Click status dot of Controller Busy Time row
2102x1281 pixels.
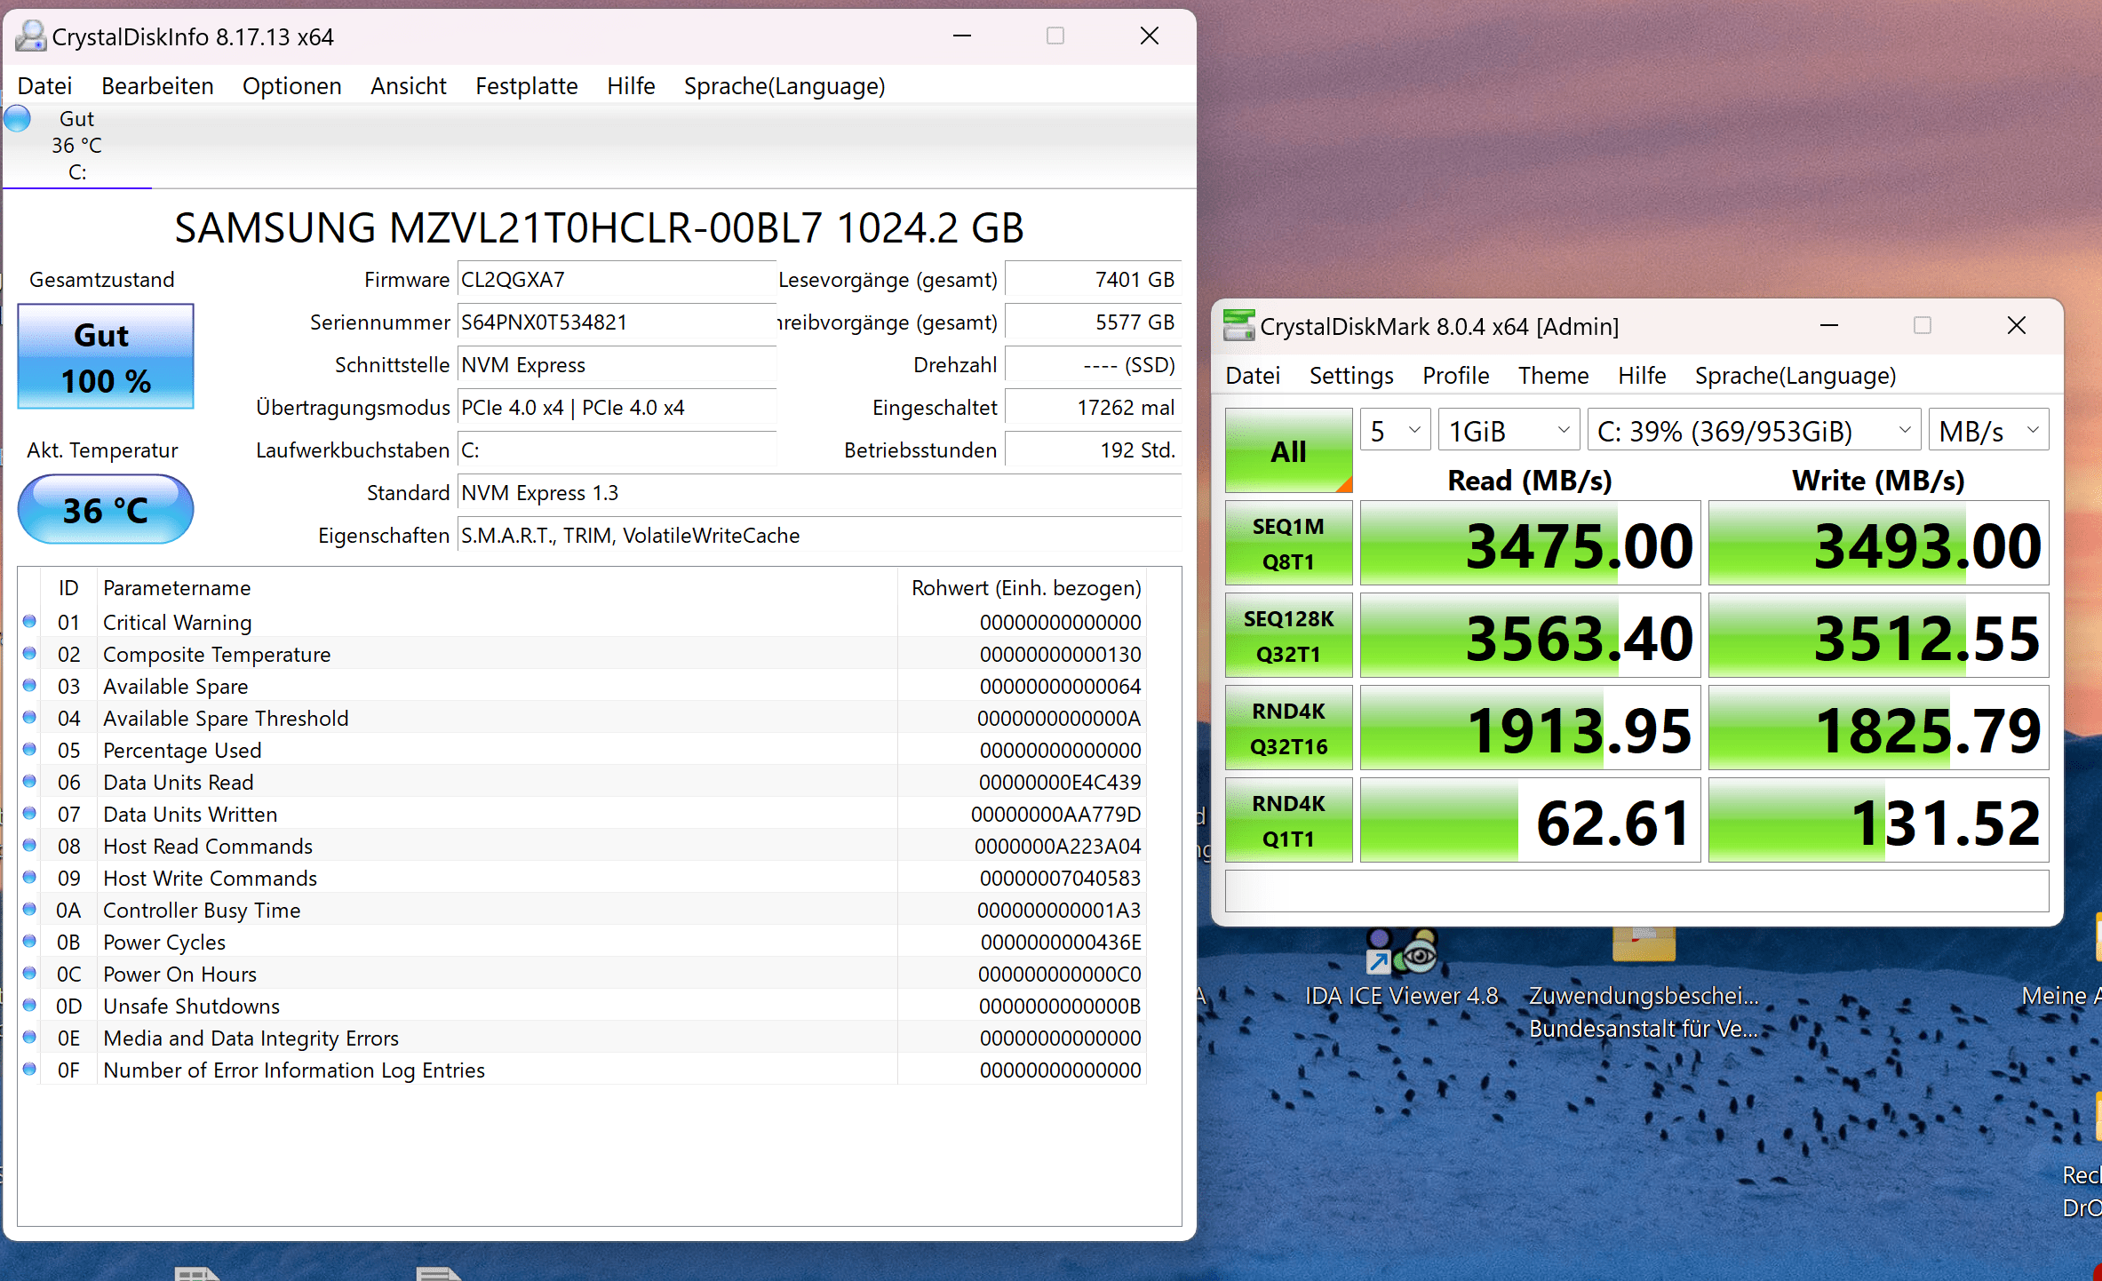pyautogui.click(x=29, y=910)
